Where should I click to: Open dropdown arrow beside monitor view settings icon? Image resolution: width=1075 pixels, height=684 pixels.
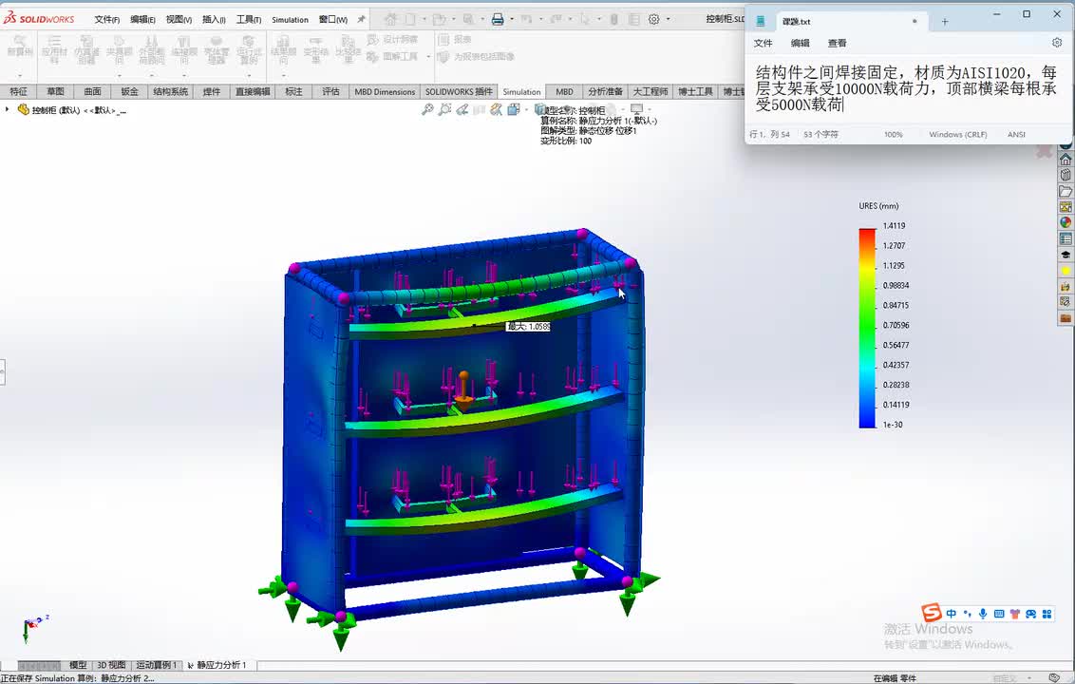coord(650,110)
